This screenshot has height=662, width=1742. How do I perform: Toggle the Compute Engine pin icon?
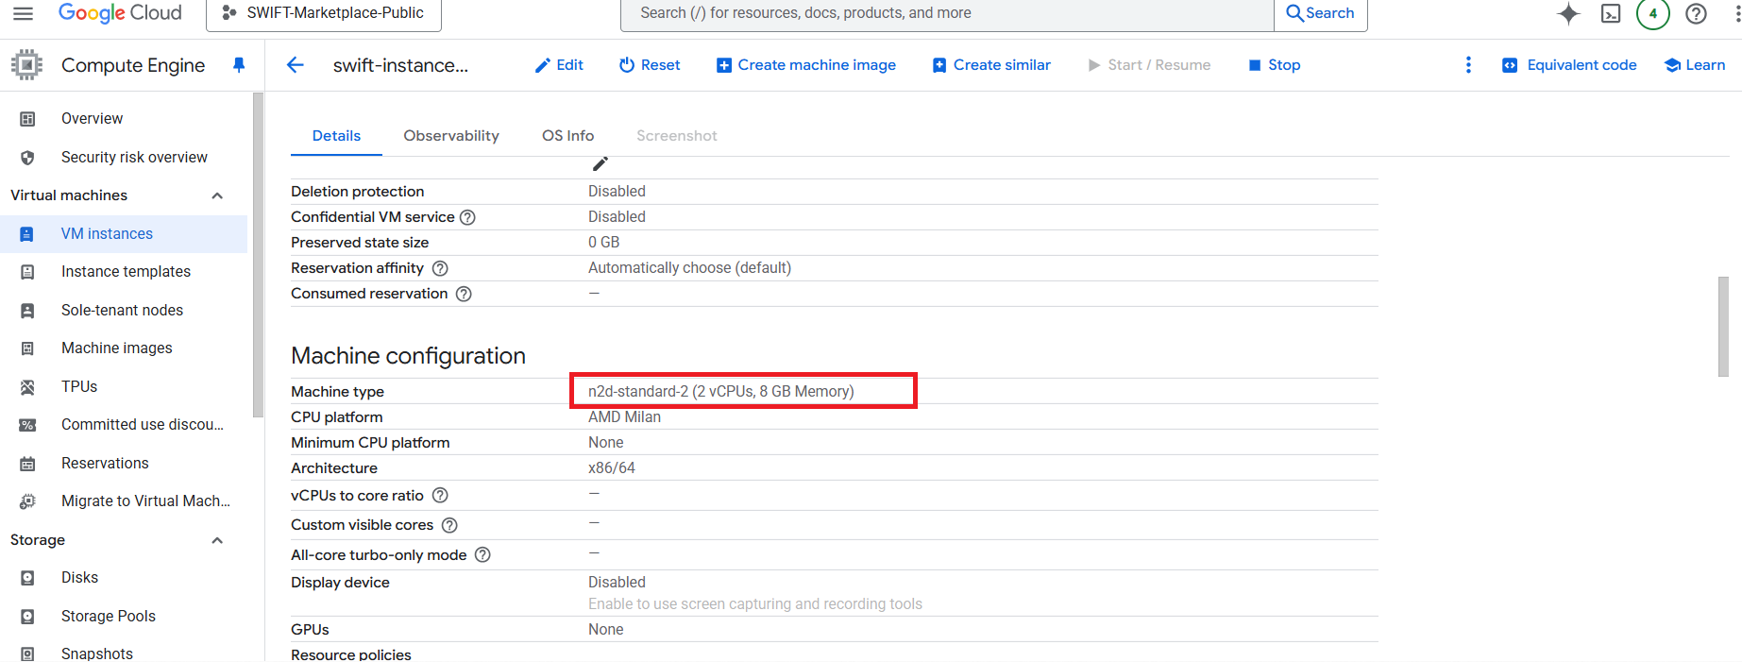(x=239, y=65)
